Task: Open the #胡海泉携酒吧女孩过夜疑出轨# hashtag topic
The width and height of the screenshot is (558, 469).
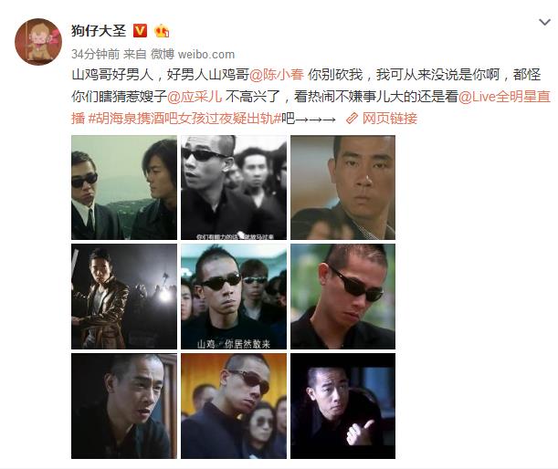Action: 184,119
